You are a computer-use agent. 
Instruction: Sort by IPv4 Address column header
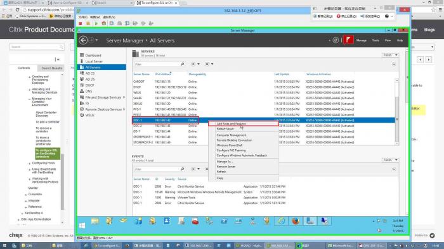(x=163, y=74)
